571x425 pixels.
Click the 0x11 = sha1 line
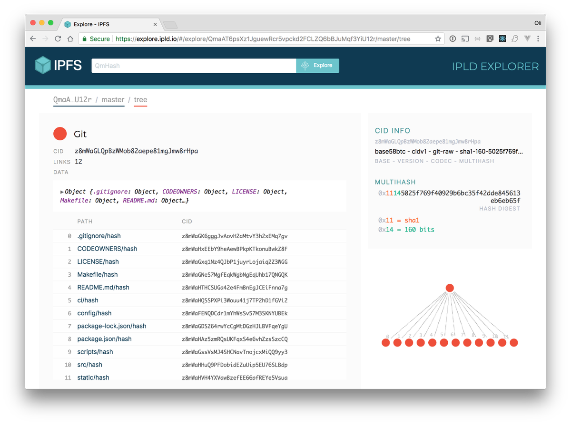point(399,220)
